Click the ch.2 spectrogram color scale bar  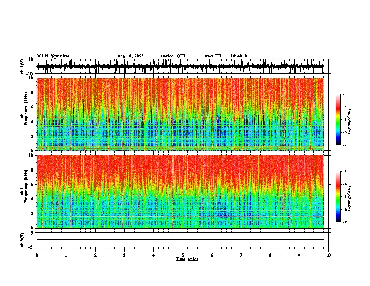(x=338, y=197)
